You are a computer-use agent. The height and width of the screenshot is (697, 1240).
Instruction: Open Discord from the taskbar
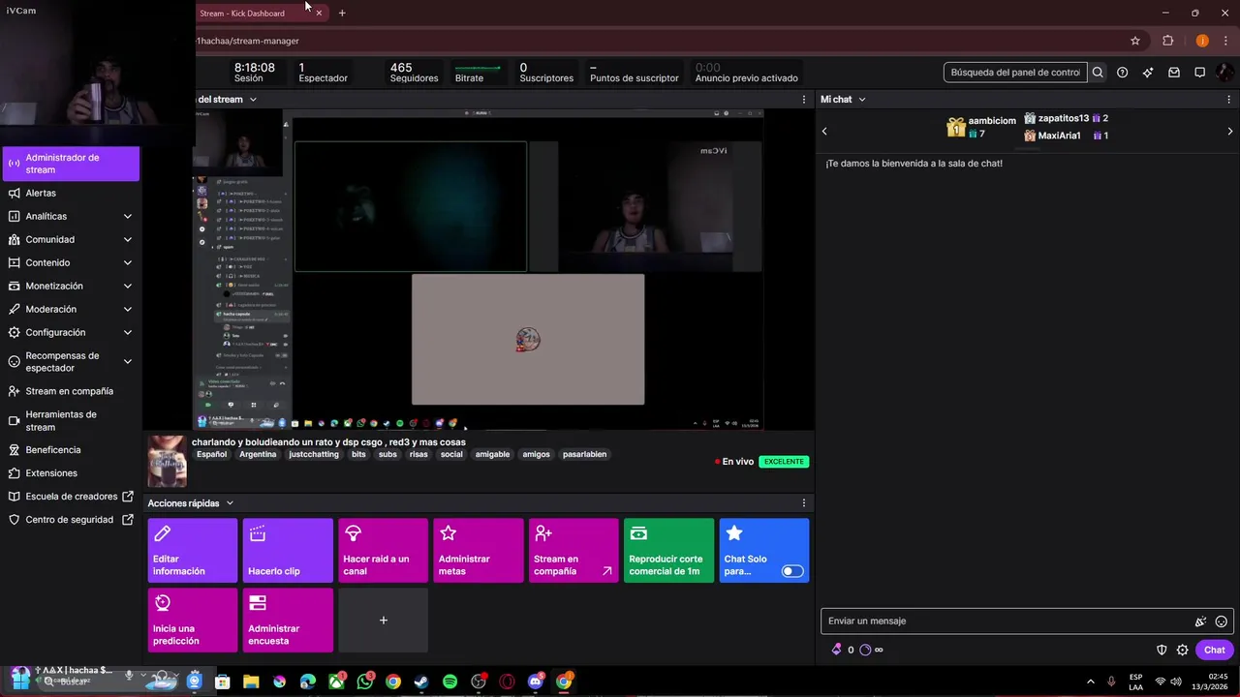(x=535, y=682)
